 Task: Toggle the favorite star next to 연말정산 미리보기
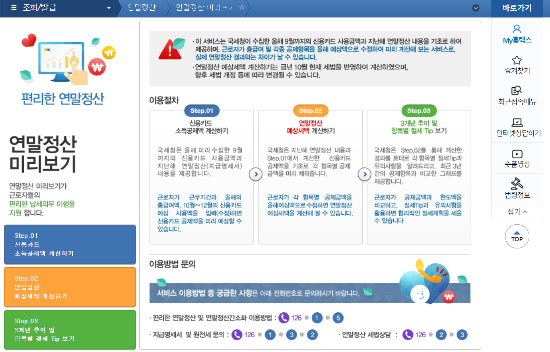242,7
